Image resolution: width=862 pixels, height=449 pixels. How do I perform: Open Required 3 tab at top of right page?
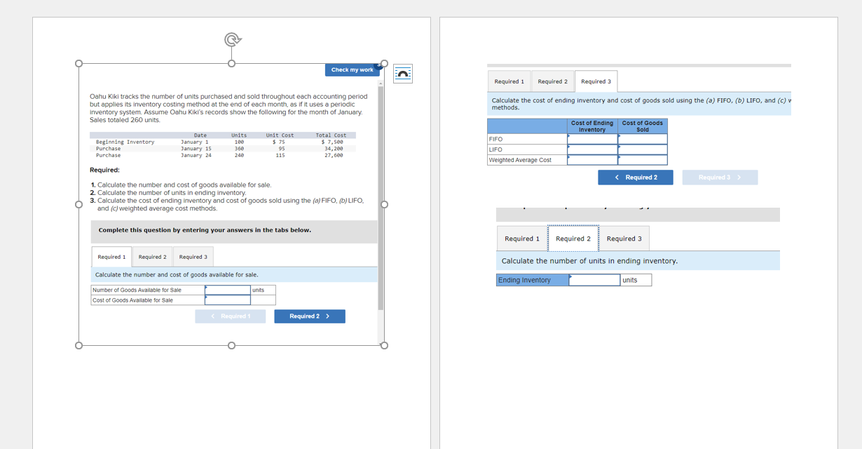tap(596, 81)
